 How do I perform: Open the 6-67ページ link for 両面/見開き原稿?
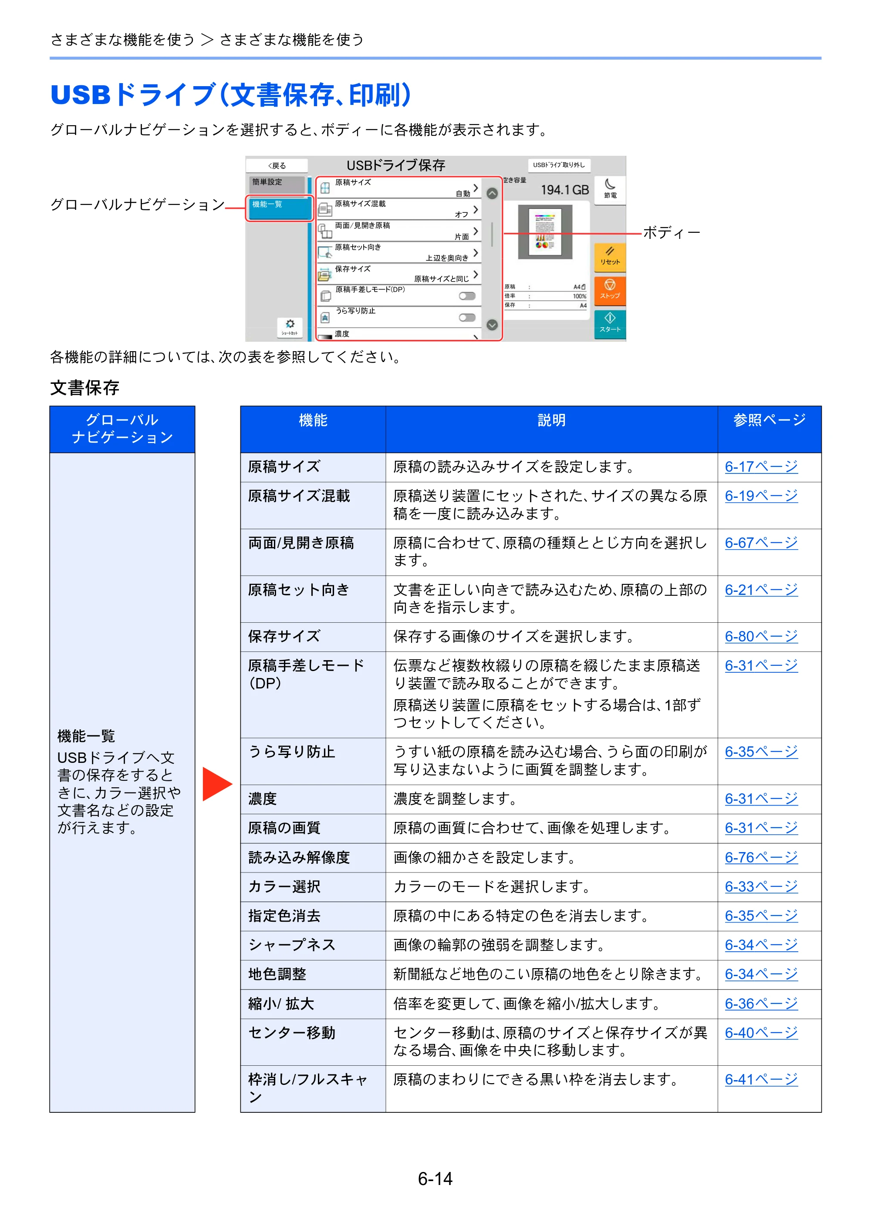tap(761, 543)
